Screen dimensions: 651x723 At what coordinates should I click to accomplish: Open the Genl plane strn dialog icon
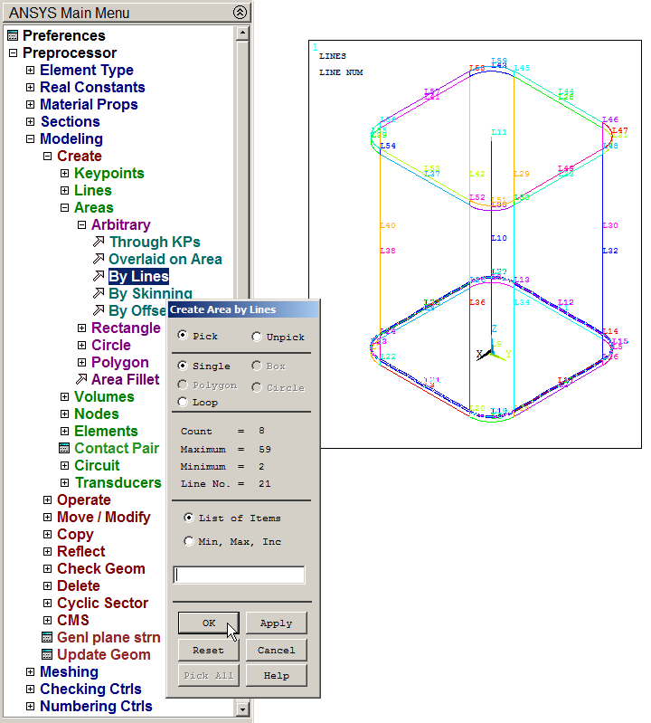(x=47, y=637)
